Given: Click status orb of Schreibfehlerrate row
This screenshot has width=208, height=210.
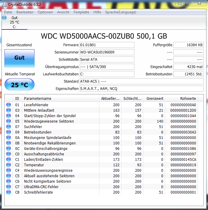Looking at the screenshot, I should (x=9, y=192).
